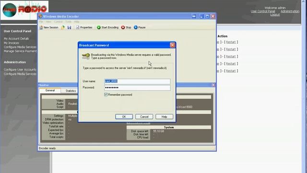Click the Logout link
Viewport: 307px width, 173px height.
(x=275, y=14)
